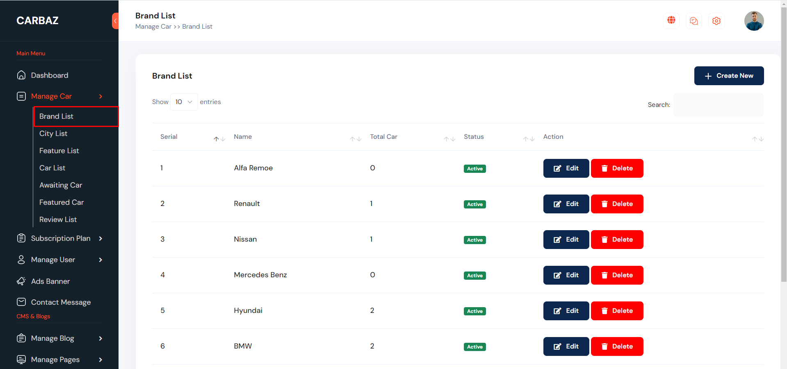This screenshot has height=369, width=787.
Task: Click the Create New button
Action: click(x=728, y=76)
